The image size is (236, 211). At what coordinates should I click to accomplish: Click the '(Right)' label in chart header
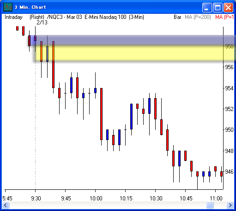[x=37, y=17]
